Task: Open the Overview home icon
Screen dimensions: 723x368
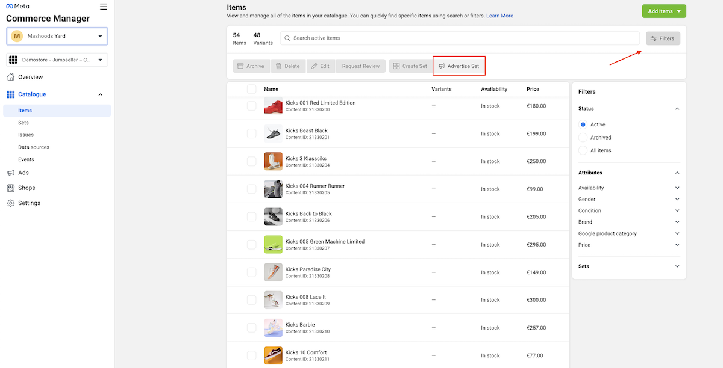Action: (x=11, y=77)
